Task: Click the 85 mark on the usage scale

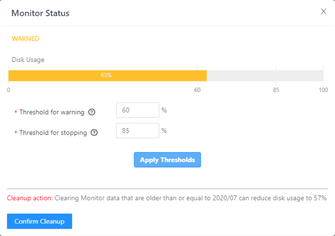Action: [276, 90]
